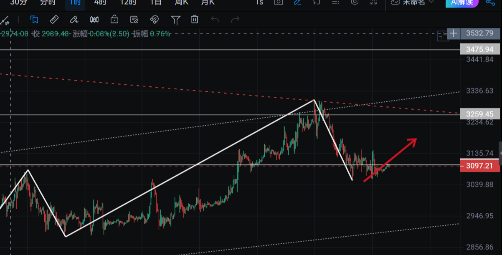This screenshot has height=255, width=502.
Task: Toggle the bookmark drawing panel
Action: [34, 19]
